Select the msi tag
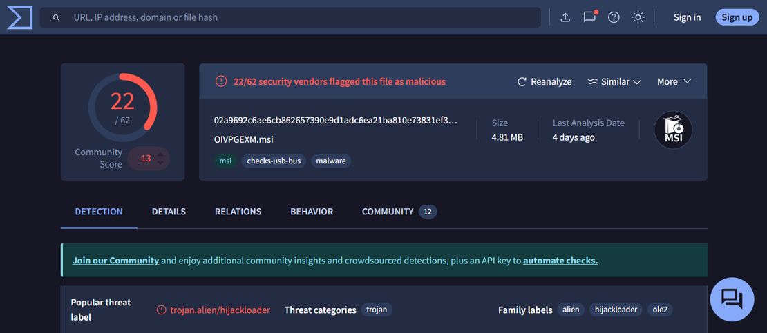The height and width of the screenshot is (333, 767). click(225, 161)
